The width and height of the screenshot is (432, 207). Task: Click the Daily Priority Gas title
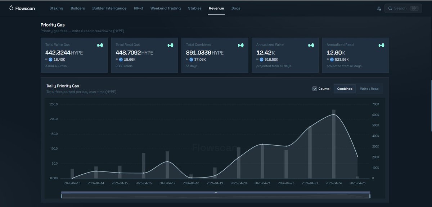(x=63, y=86)
